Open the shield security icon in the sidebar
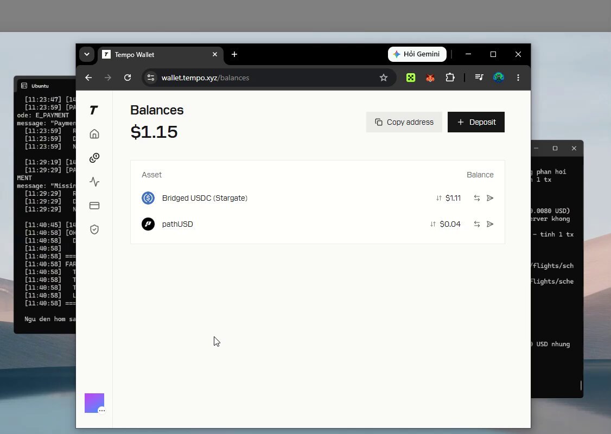 click(94, 229)
